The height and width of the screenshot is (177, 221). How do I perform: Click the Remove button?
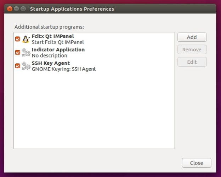pyautogui.click(x=192, y=50)
